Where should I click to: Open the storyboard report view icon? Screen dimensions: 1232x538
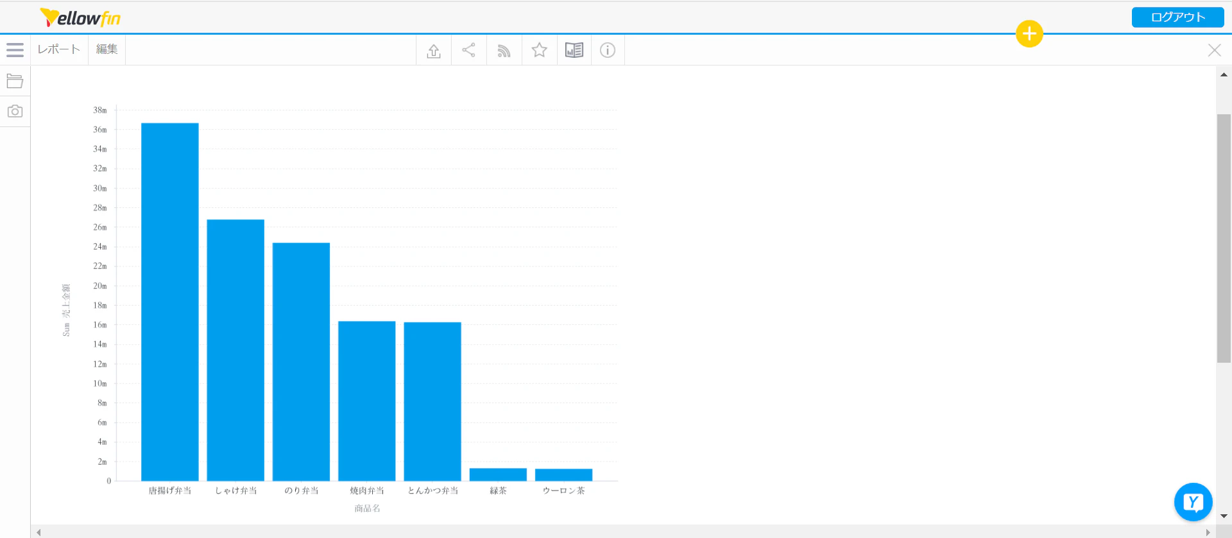point(574,50)
